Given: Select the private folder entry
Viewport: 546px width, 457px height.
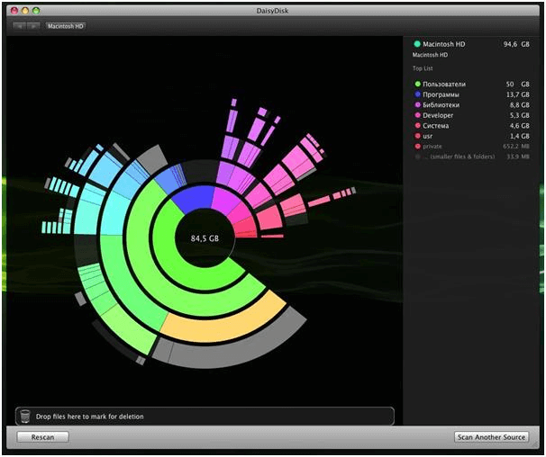Looking at the screenshot, I should [472, 147].
